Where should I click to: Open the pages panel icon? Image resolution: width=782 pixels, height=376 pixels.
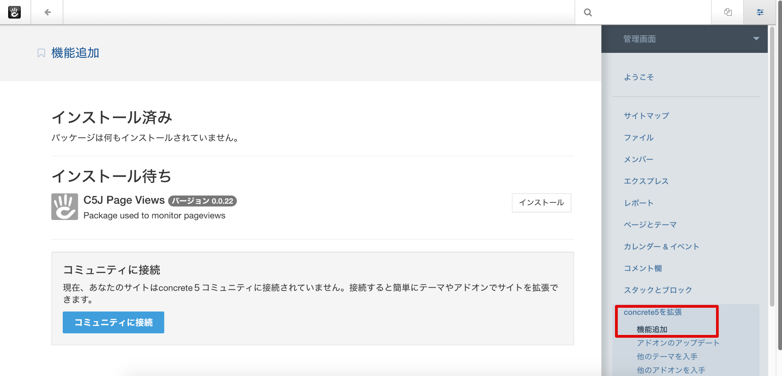tap(728, 12)
